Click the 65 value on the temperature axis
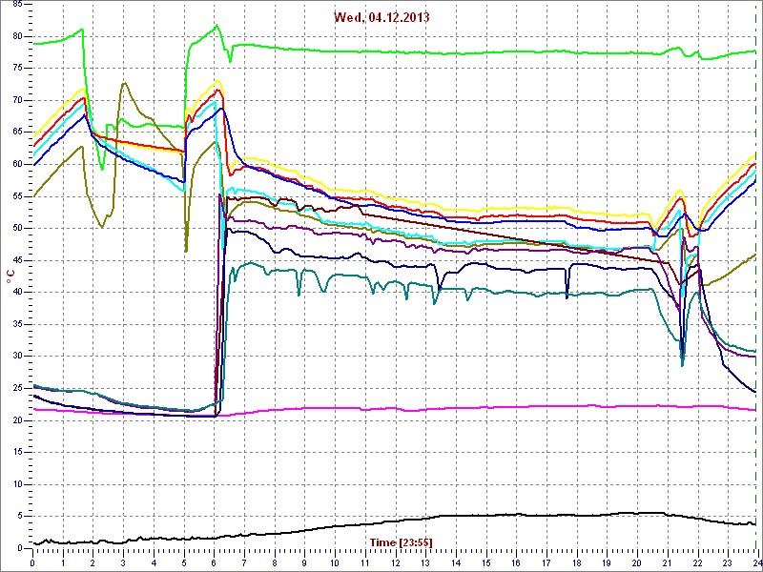 point(17,133)
